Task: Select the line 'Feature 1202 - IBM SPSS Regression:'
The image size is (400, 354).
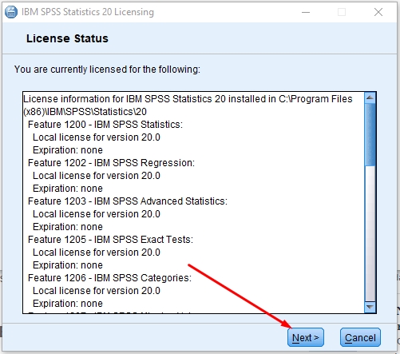Action: (111, 163)
